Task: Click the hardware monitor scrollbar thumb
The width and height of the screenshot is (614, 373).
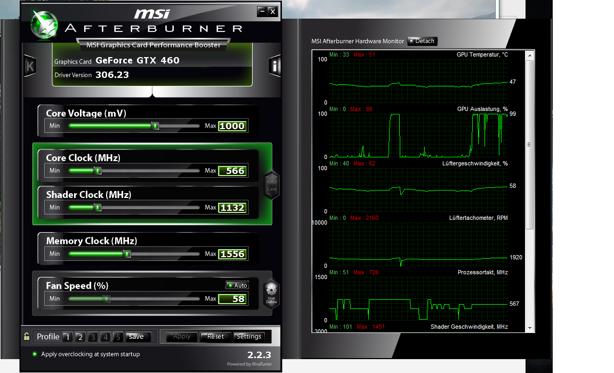Action: click(x=529, y=144)
